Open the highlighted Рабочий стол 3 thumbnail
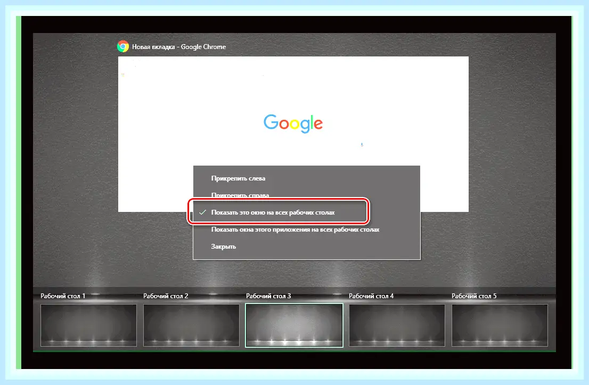 [x=294, y=325]
